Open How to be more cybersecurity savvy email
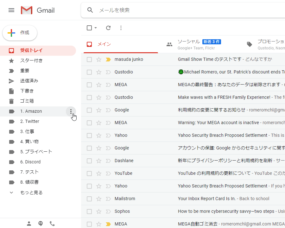Viewport: 285px width, 228px height. [x=183, y=212]
